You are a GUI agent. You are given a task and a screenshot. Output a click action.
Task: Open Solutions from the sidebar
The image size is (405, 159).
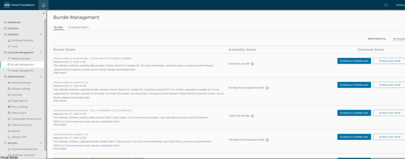click(13, 28)
